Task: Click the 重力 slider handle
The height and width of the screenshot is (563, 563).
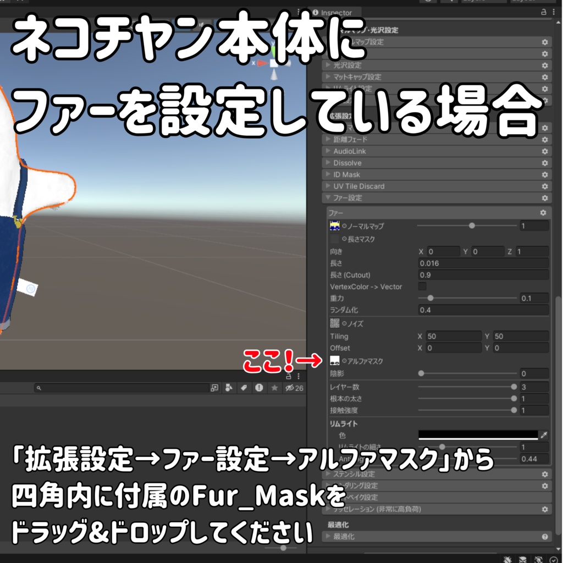Action: [x=429, y=297]
